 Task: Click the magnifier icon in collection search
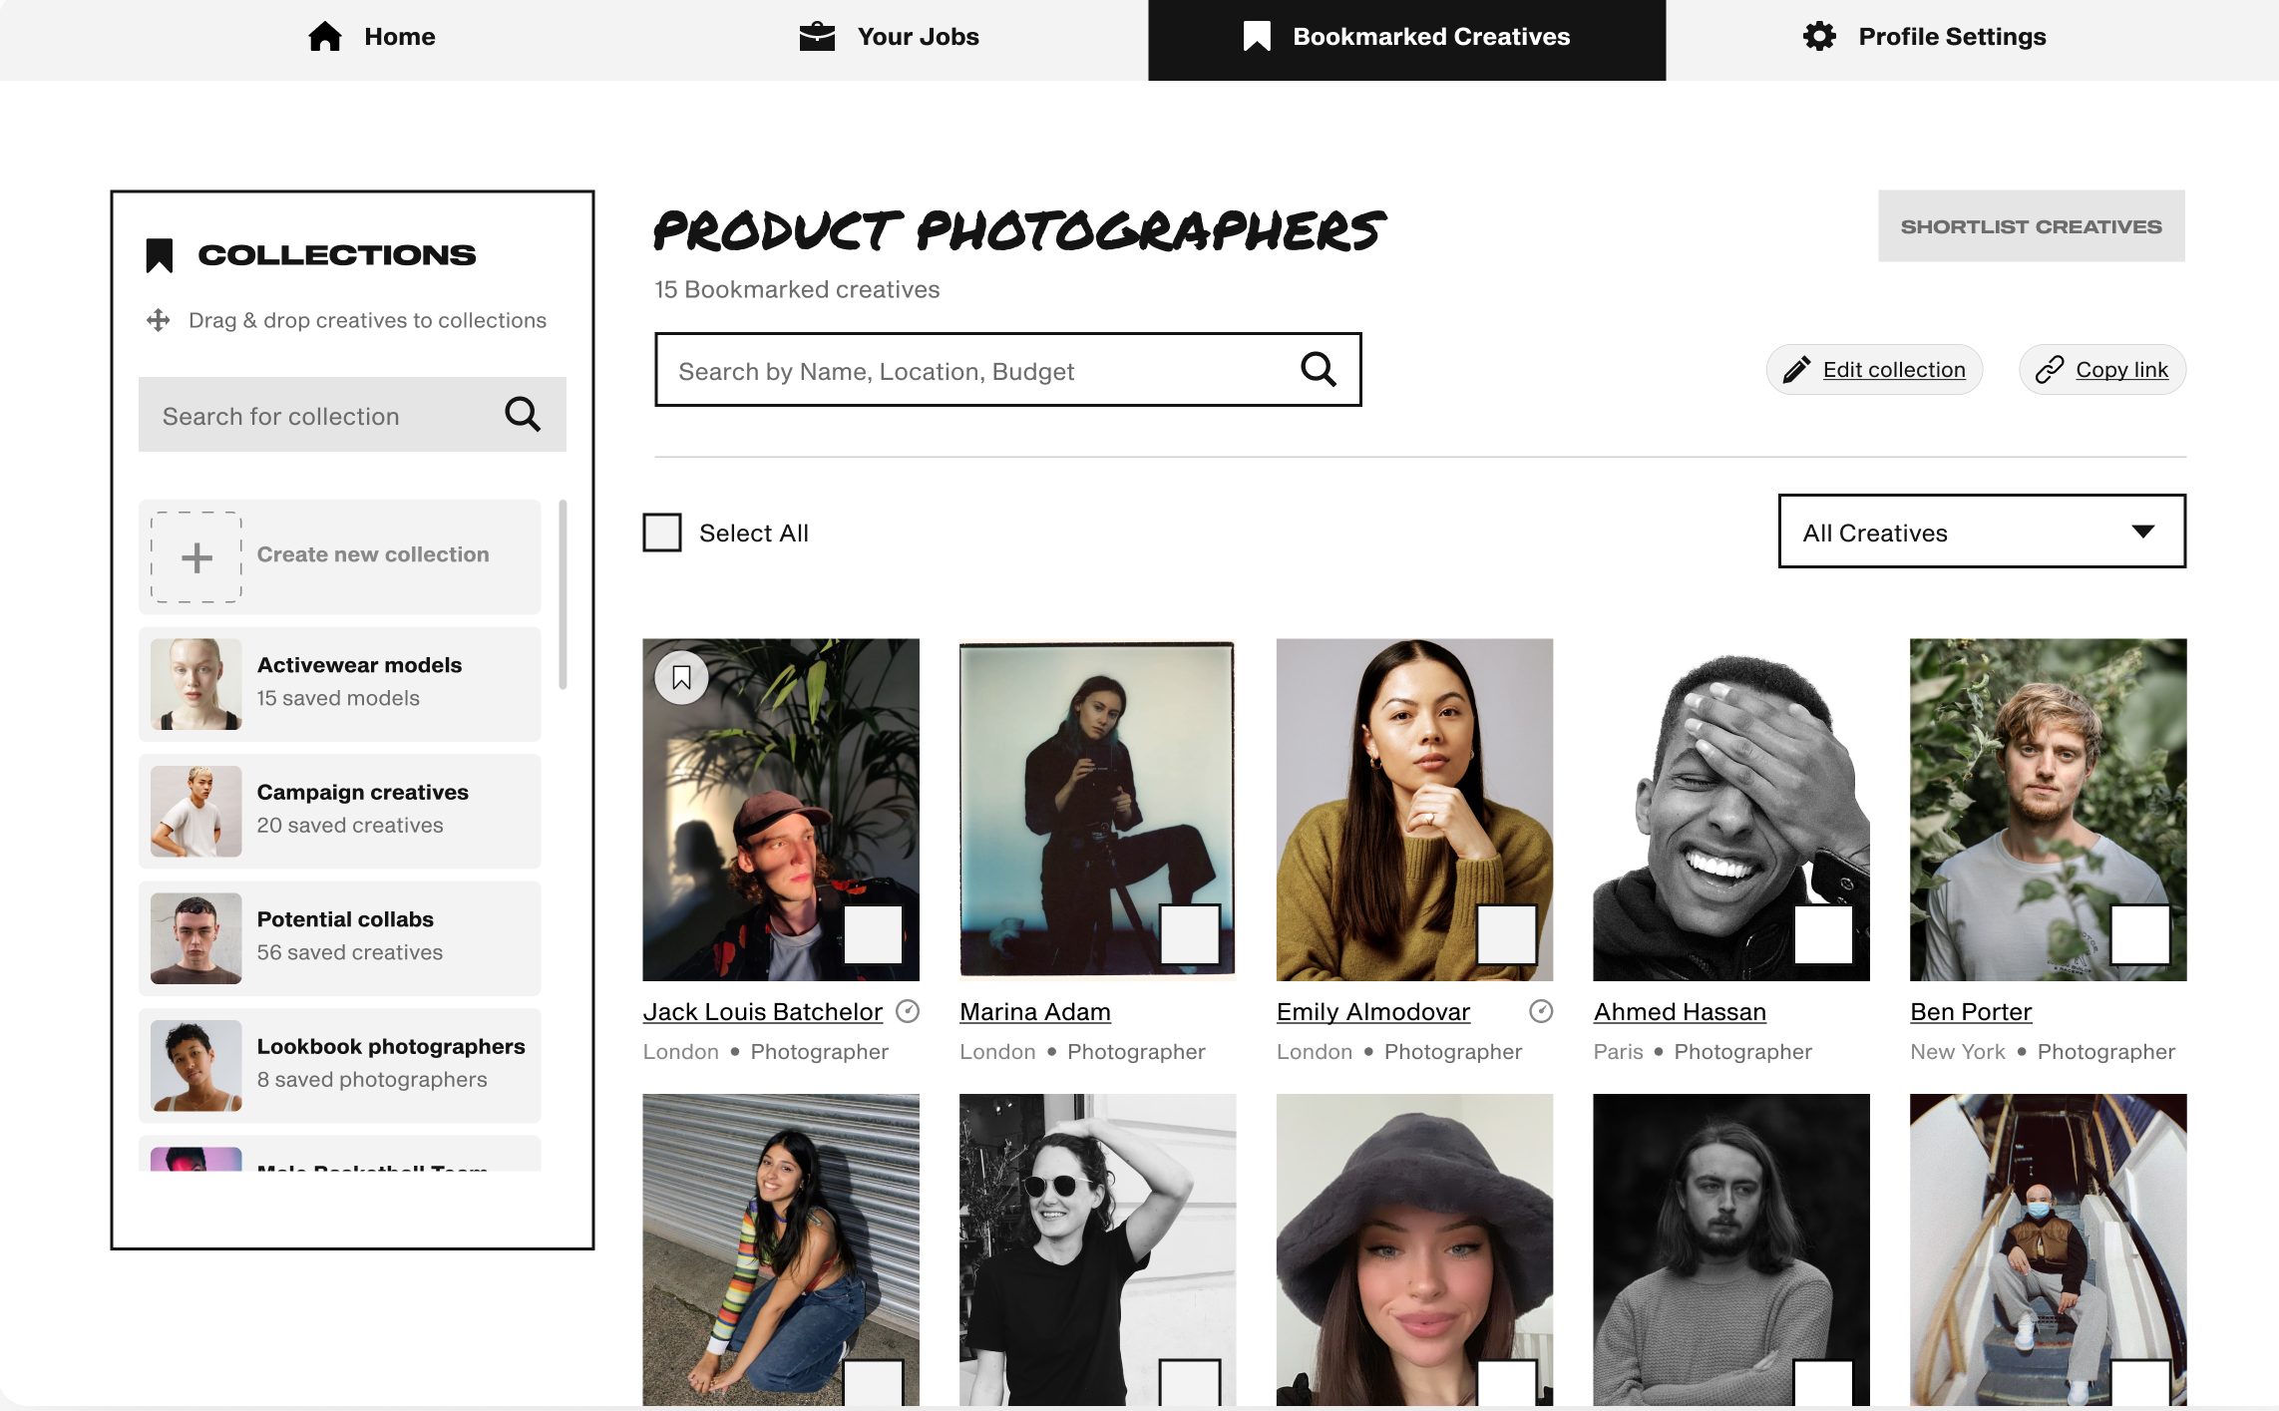523,414
